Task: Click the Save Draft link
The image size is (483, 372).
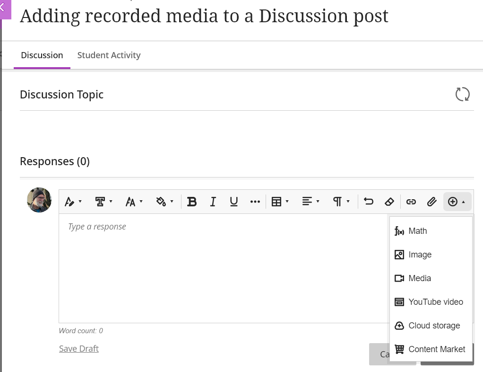Action: 79,349
